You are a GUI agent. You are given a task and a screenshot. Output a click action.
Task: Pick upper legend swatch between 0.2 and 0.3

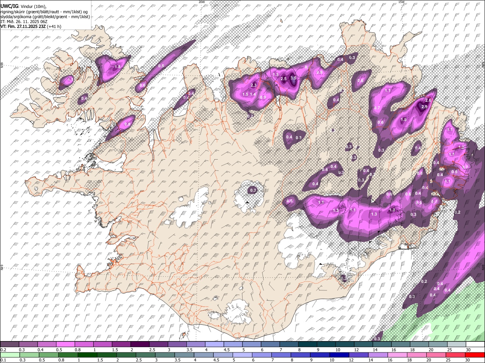(x=9, y=344)
